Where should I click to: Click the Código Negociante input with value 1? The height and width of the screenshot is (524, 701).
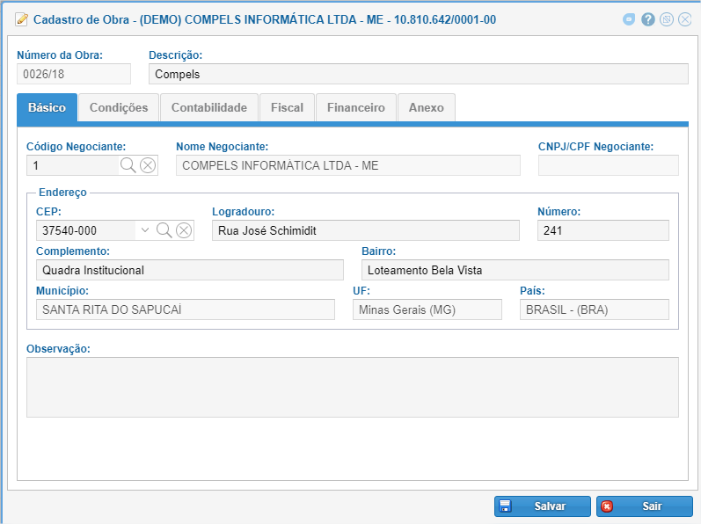(73, 165)
